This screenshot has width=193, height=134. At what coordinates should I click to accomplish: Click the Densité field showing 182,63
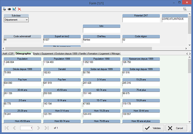(x=62, y=73)
